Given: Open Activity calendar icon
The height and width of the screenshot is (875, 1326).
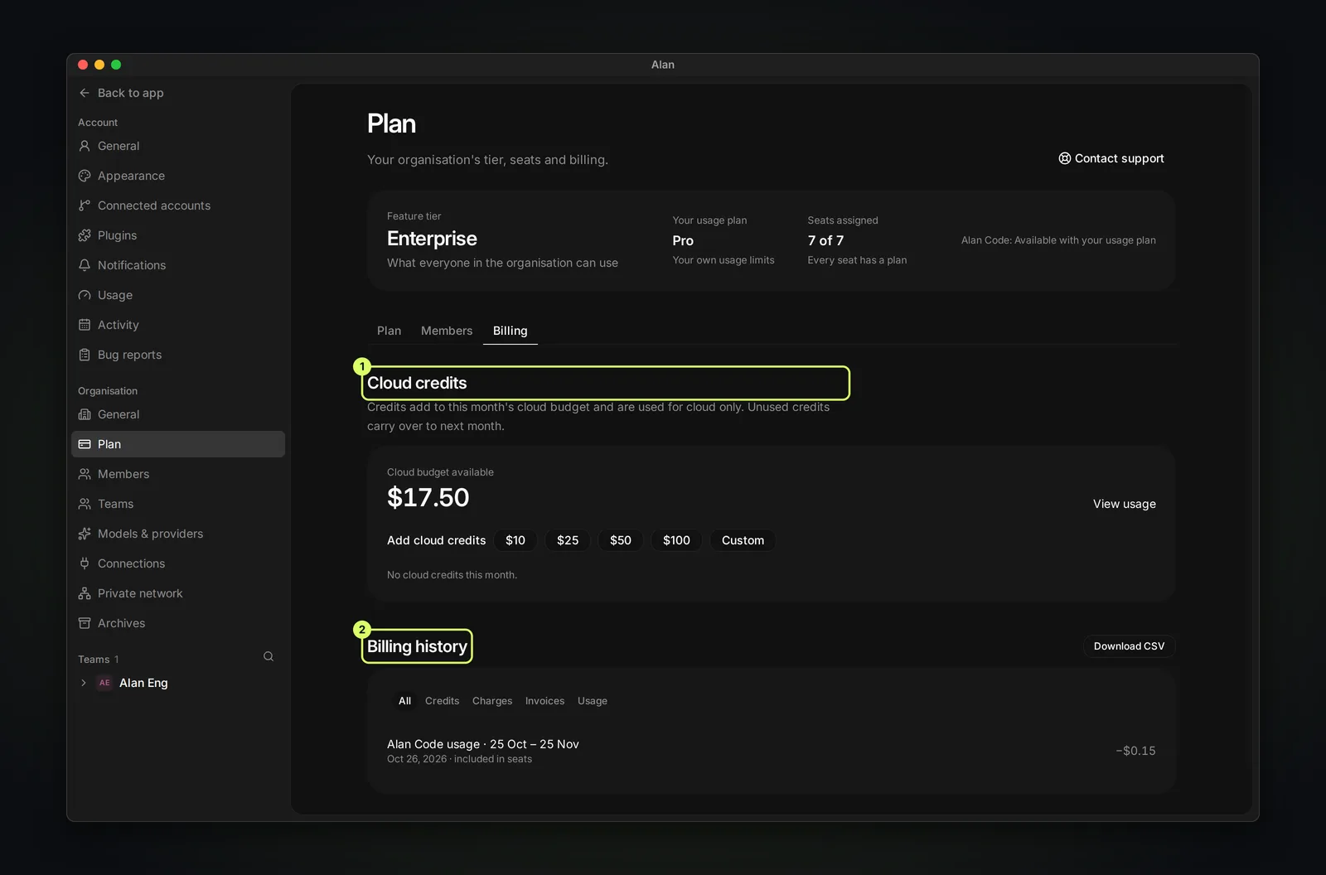Looking at the screenshot, I should [85, 325].
